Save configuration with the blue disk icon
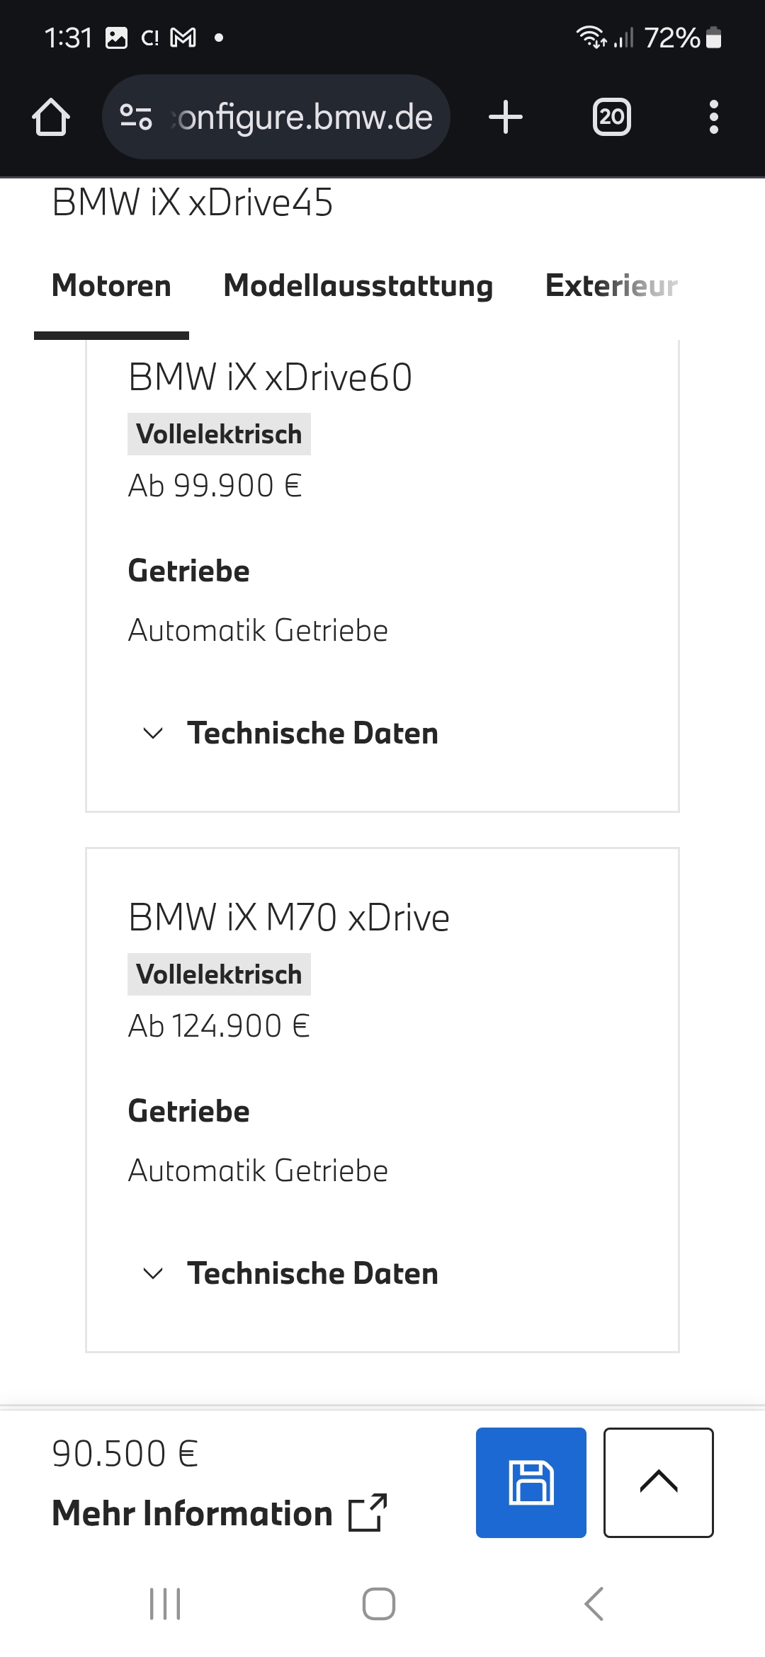The image size is (765, 1657). [x=531, y=1482]
